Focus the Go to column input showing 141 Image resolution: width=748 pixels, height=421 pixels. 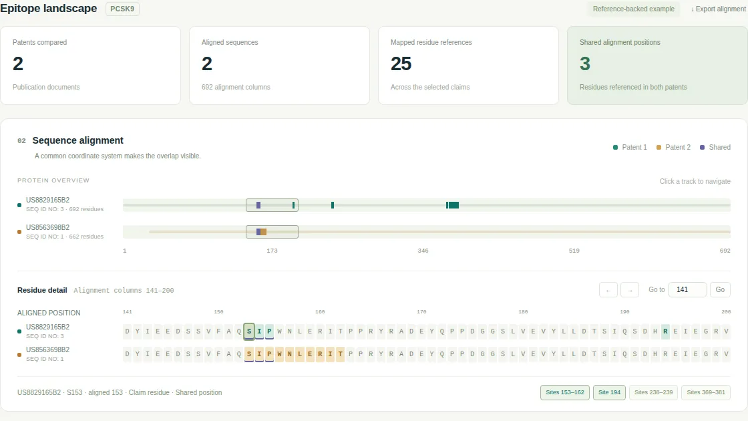[x=687, y=290]
